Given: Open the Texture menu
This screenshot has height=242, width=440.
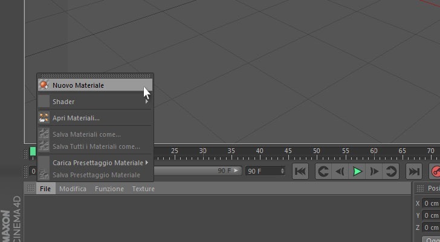Looking at the screenshot, I should point(143,189).
